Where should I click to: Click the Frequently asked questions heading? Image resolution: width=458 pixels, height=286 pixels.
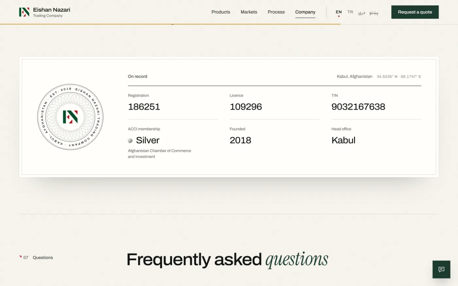(227, 260)
